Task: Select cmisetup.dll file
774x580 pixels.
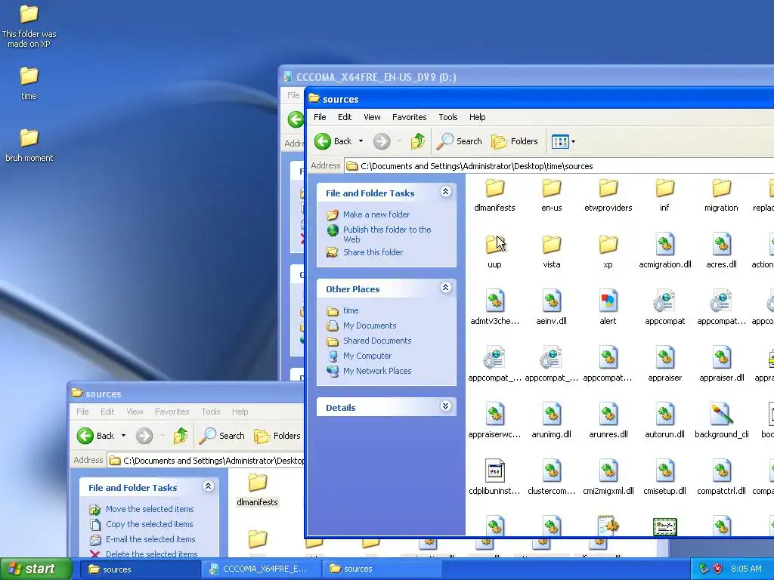Action: (x=665, y=478)
